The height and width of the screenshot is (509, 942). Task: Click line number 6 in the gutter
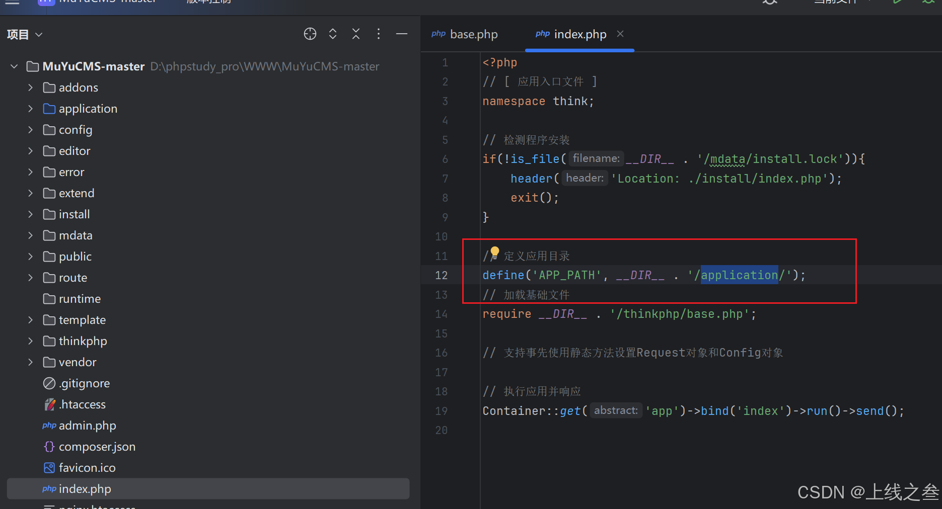(445, 159)
